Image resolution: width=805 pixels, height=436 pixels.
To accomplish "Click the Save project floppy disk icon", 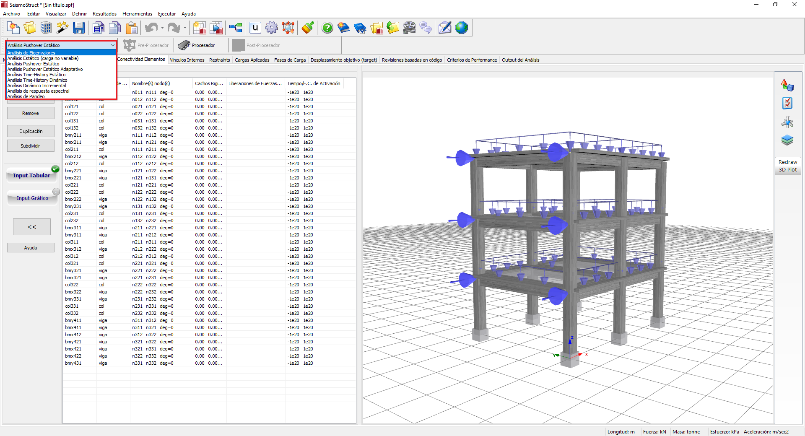I will pos(79,28).
